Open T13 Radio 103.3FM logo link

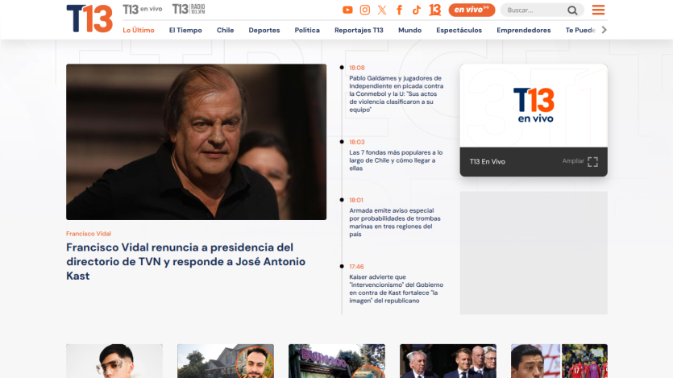click(189, 9)
